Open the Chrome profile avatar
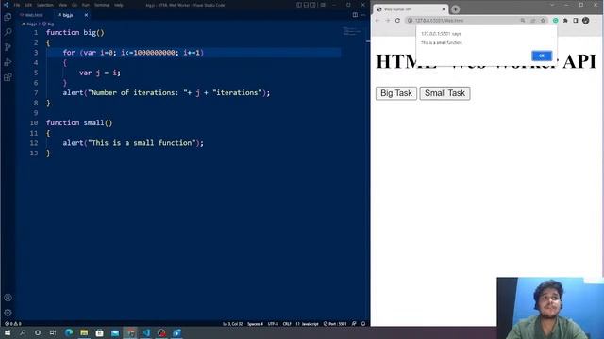This screenshot has height=339, width=604. (x=585, y=21)
